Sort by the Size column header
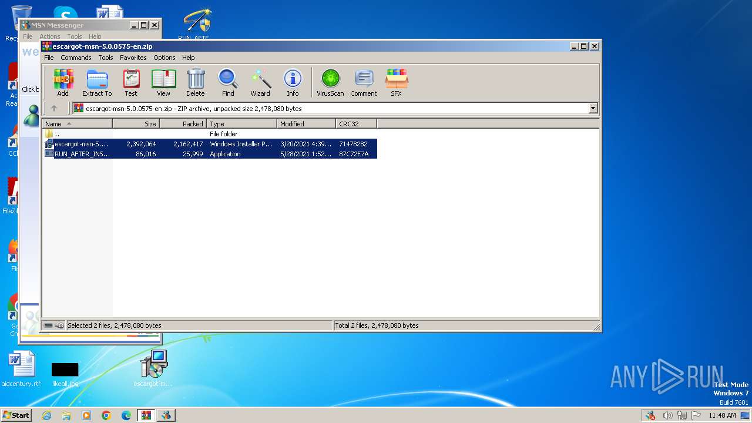752x423 pixels. [x=136, y=124]
